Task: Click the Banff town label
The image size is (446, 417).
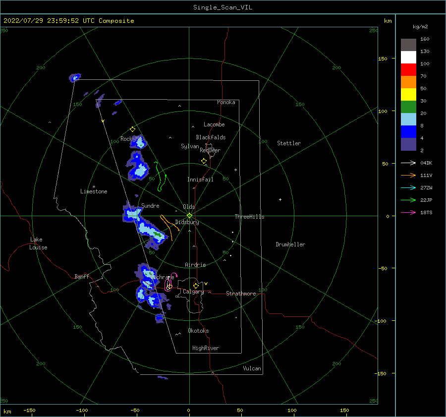Action: tap(82, 276)
